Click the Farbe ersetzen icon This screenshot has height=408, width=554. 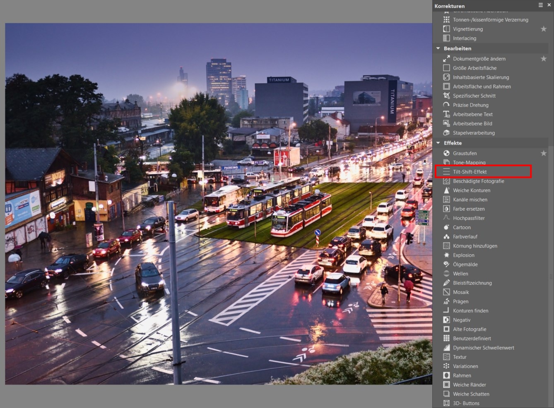tap(446, 209)
